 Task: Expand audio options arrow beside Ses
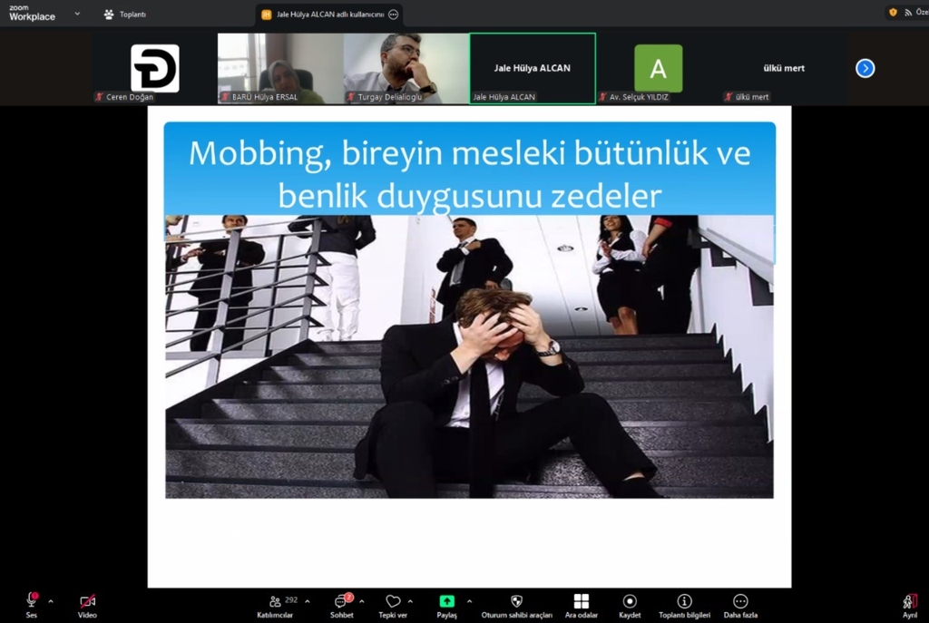[x=51, y=601]
